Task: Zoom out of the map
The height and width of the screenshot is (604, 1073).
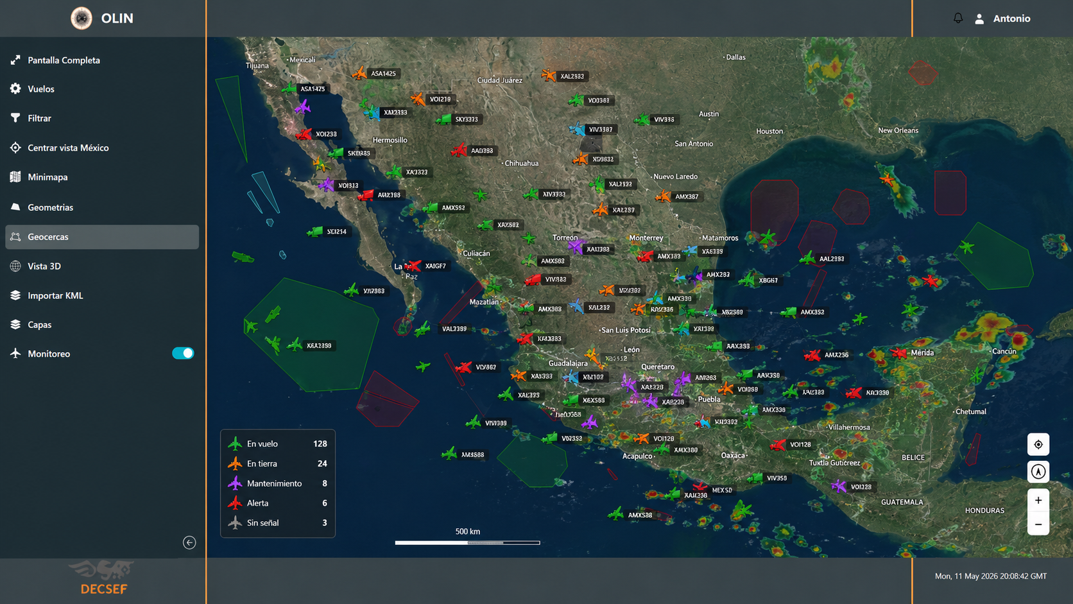Action: (x=1038, y=524)
